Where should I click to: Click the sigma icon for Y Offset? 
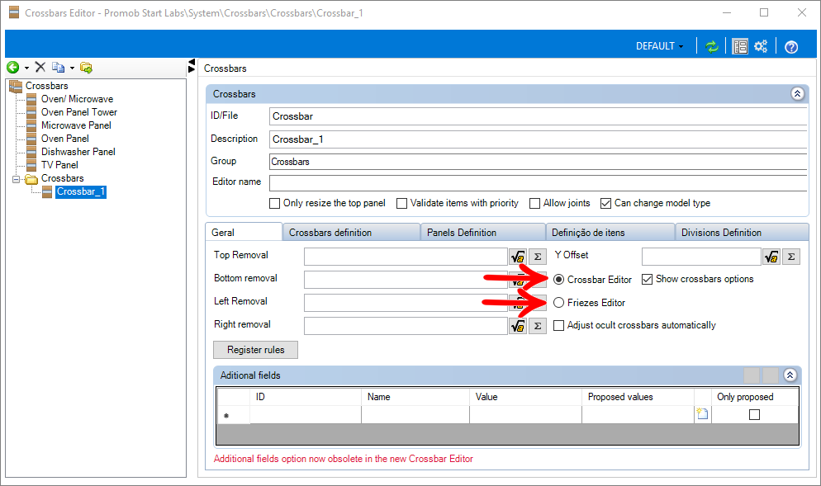click(791, 257)
